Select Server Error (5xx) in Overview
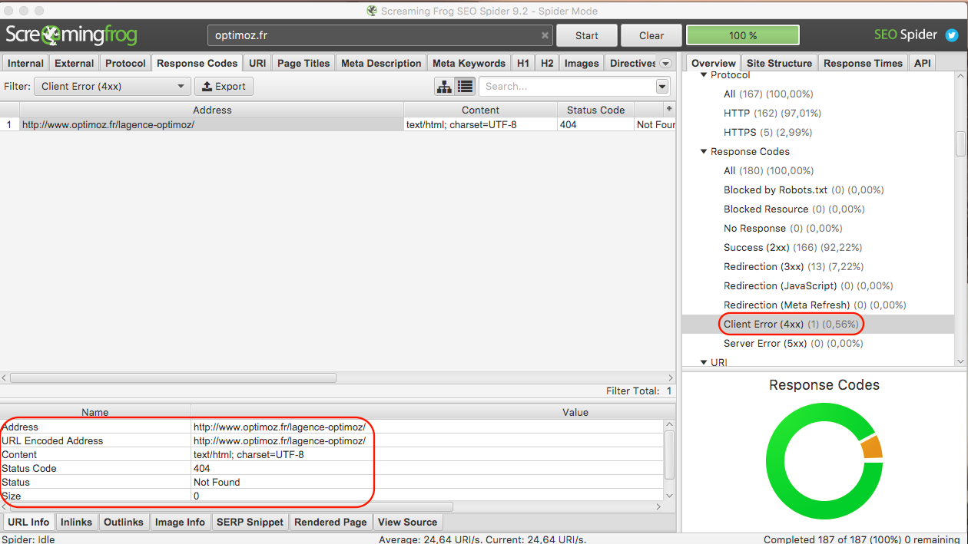The height and width of the screenshot is (544, 968). (x=794, y=344)
